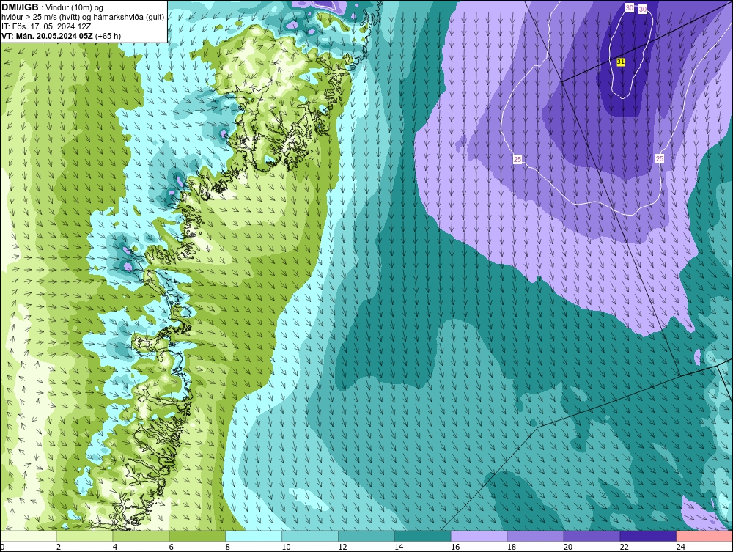
Task: Click the pink above-24 m/s legend swatch
Action: (704, 536)
